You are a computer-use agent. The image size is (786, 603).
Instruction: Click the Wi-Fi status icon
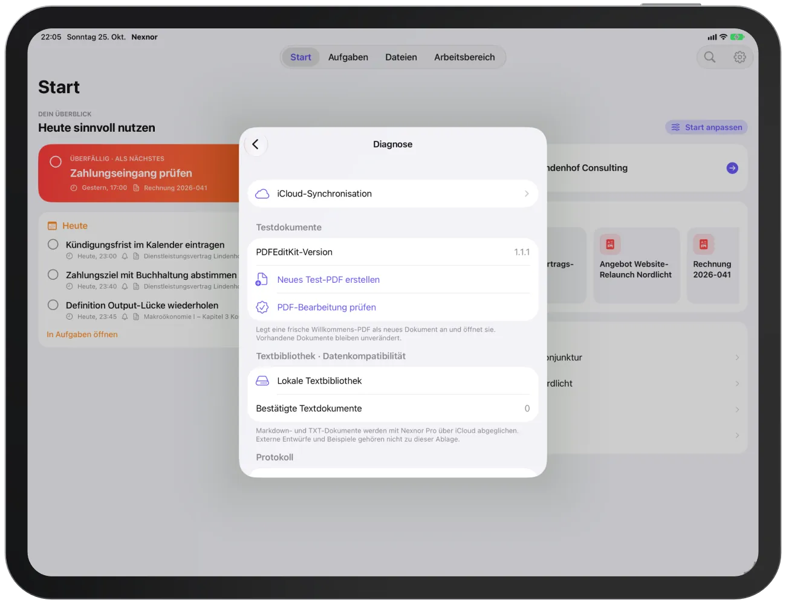[x=723, y=37]
